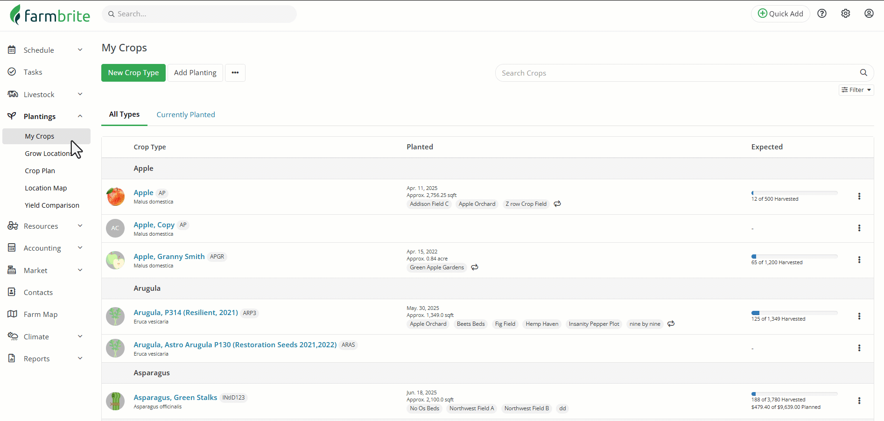This screenshot has height=421, width=884.
Task: Focus the Search Crops input field
Action: coord(685,73)
